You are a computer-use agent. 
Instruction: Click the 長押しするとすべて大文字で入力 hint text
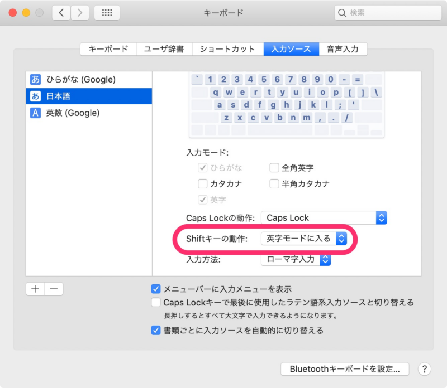tap(250, 316)
